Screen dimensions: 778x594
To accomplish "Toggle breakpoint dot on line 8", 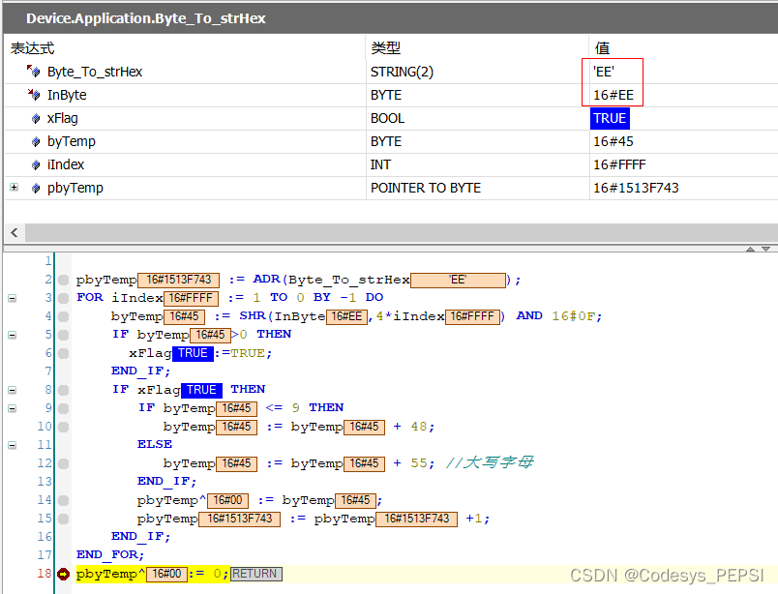I will [63, 390].
